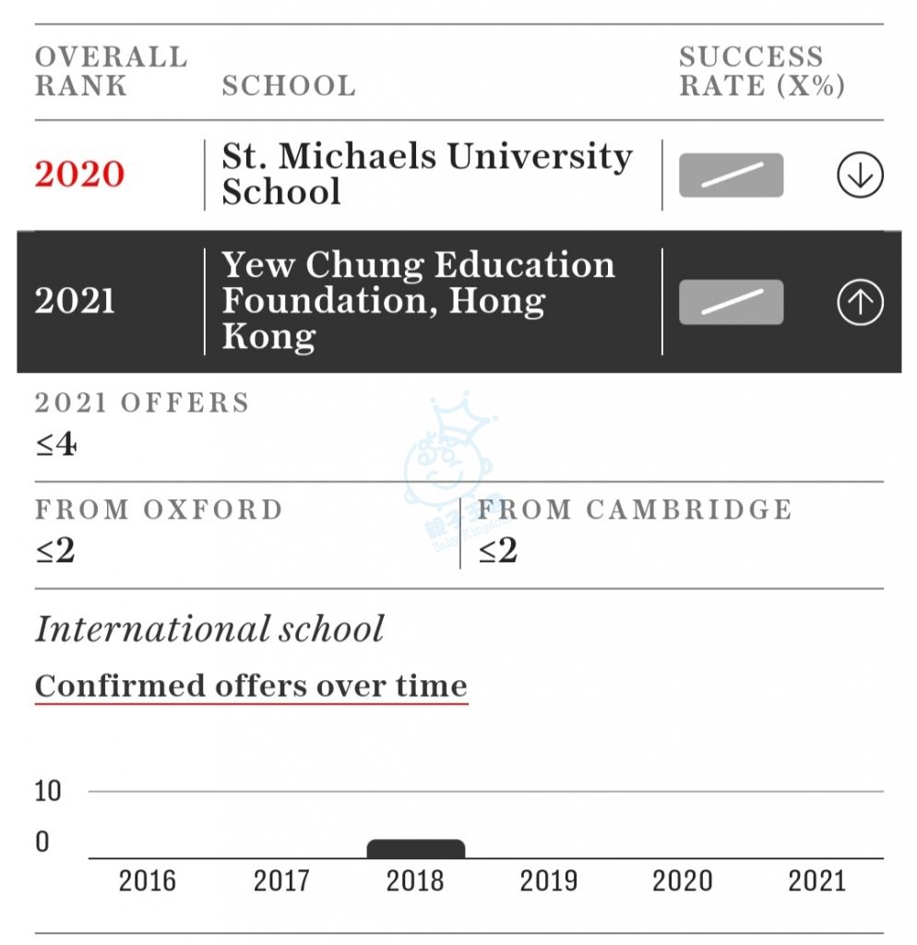The width and height of the screenshot is (917, 945).
Task: Select St. Michaels University School name
Action: (426, 173)
